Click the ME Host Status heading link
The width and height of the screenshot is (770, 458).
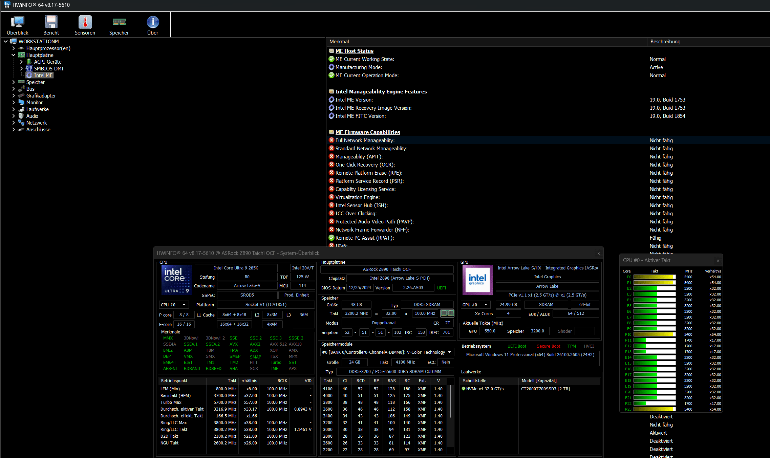click(x=354, y=51)
